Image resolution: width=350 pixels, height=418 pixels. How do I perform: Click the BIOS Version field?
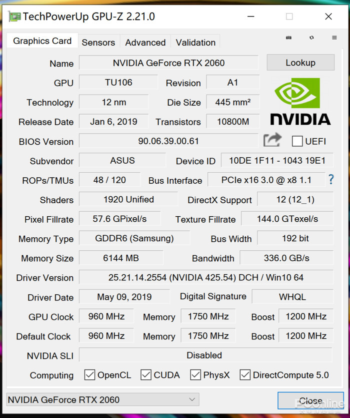coord(168,141)
